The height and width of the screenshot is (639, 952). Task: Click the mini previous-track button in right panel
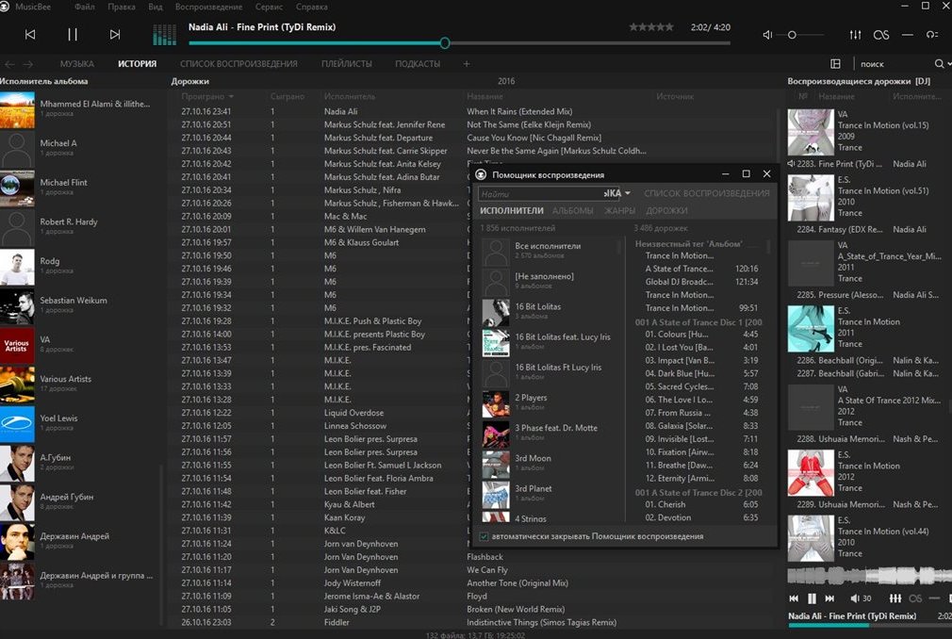[x=794, y=598]
